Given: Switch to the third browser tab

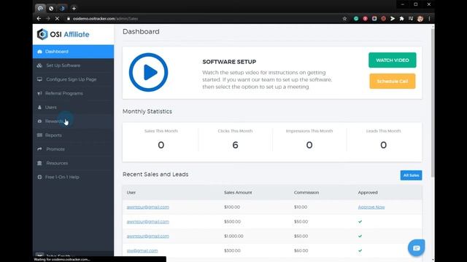Looking at the screenshot, I should tap(62, 9).
